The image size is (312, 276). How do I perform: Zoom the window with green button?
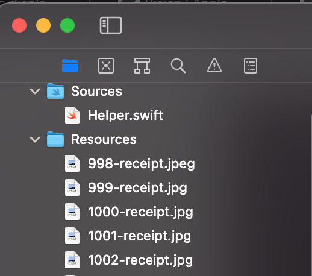click(67, 25)
